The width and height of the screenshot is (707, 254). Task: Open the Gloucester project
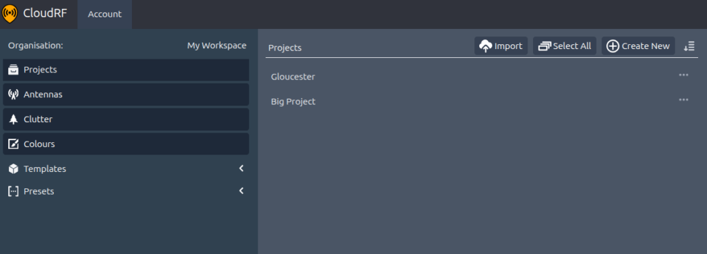(293, 77)
